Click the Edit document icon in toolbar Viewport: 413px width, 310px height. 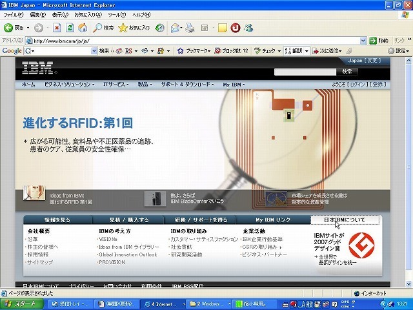coord(205,28)
